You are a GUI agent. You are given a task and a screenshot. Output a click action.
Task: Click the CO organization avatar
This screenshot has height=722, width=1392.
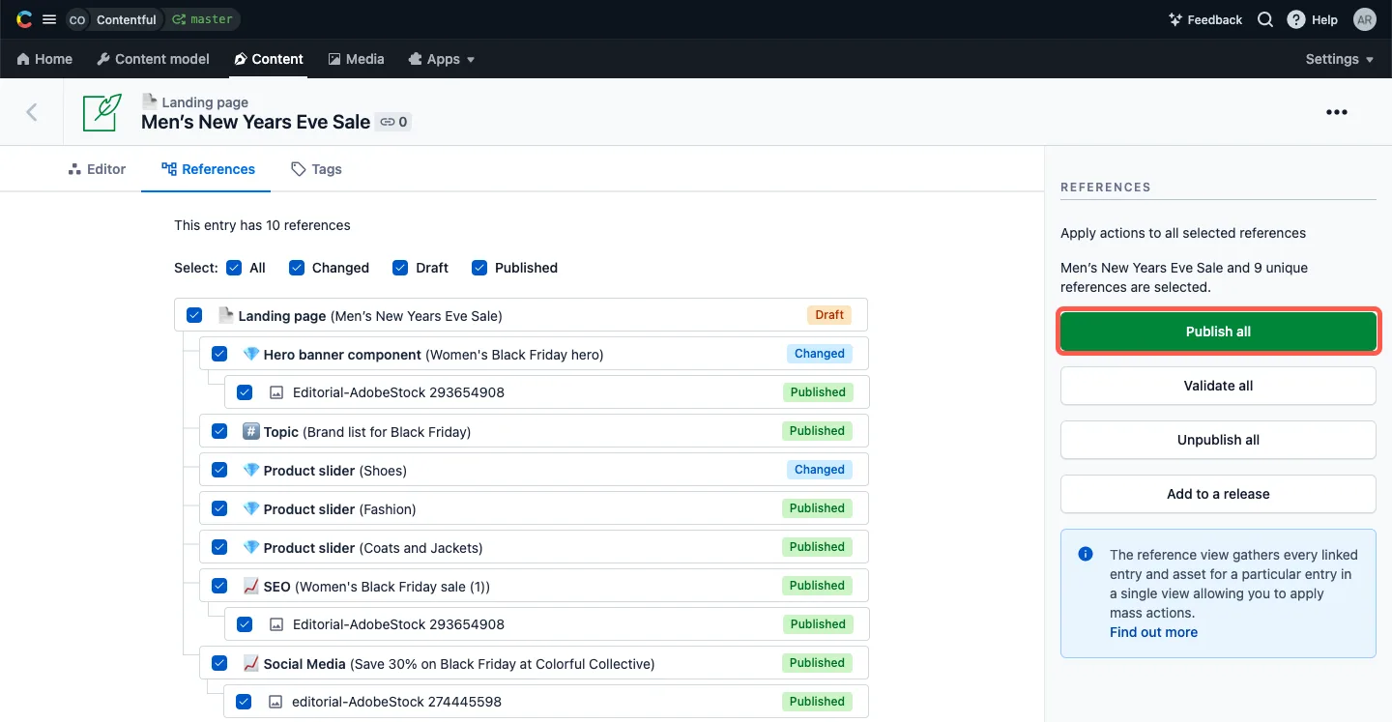pyautogui.click(x=77, y=19)
